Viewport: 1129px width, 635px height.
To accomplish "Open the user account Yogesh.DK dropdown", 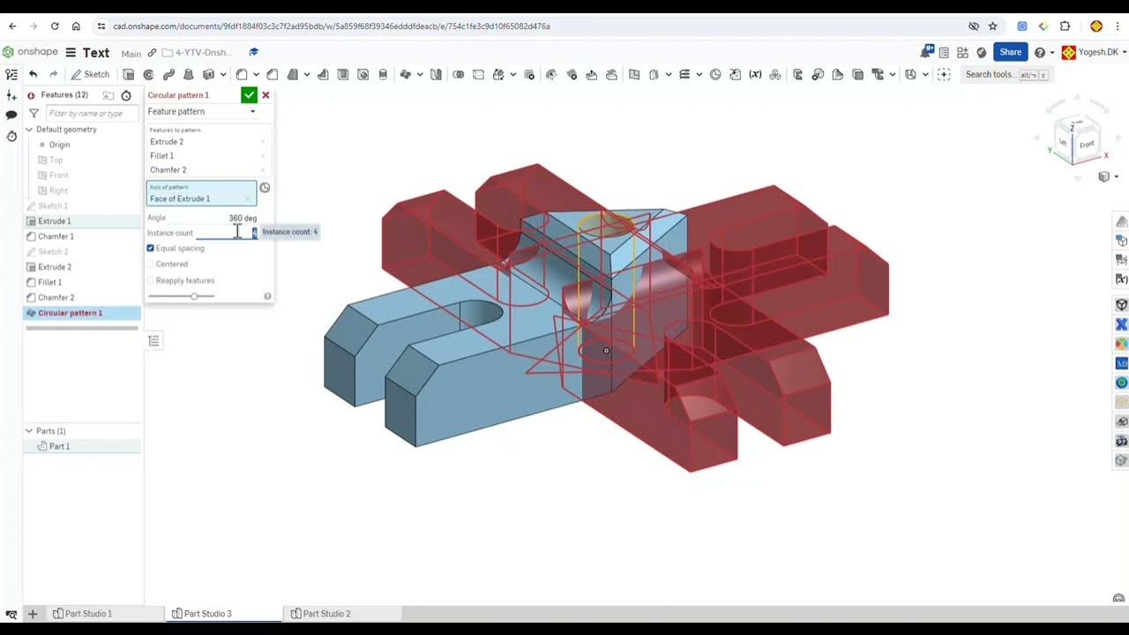I will [x=1094, y=52].
